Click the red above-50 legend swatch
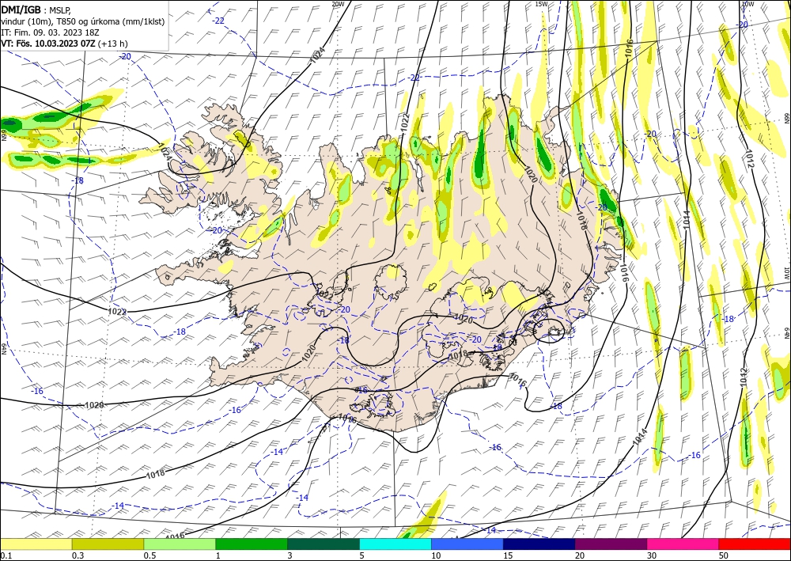The image size is (791, 561). (755, 544)
